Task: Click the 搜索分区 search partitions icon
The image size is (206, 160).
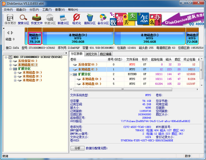Action: point(23,19)
